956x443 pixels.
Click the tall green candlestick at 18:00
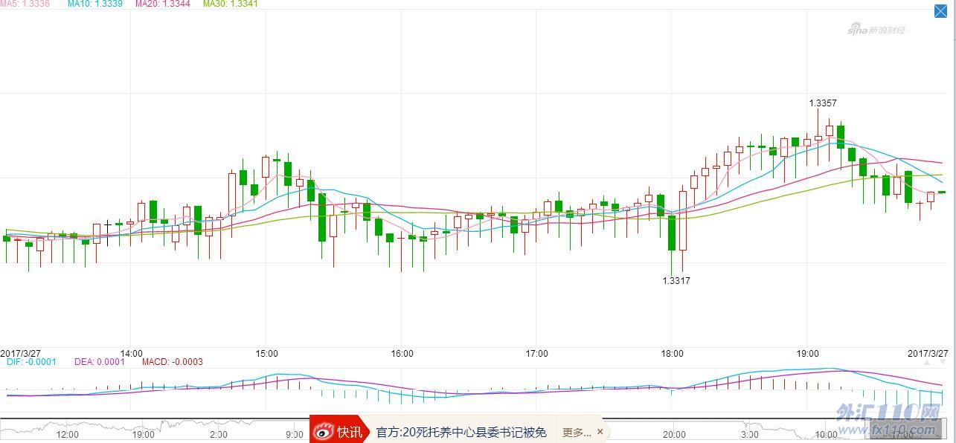click(671, 233)
